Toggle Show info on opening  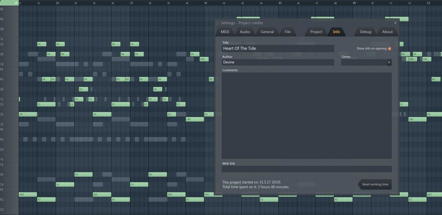[389, 48]
